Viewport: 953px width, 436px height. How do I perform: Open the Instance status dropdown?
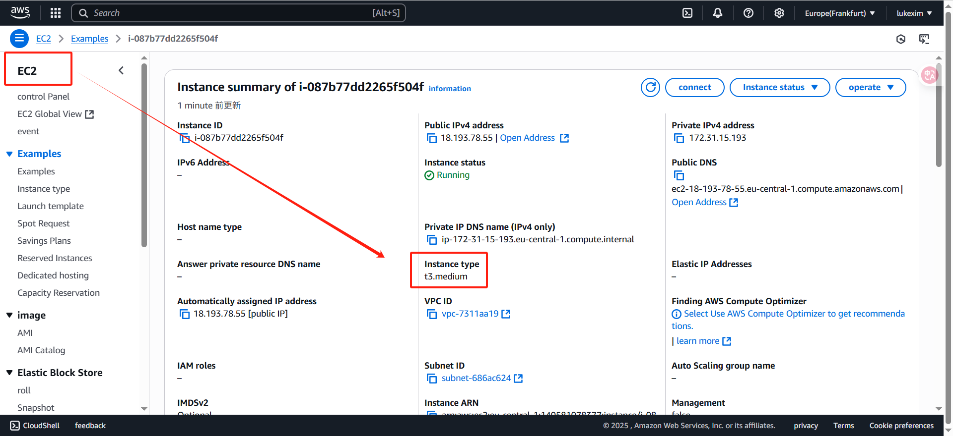(780, 87)
